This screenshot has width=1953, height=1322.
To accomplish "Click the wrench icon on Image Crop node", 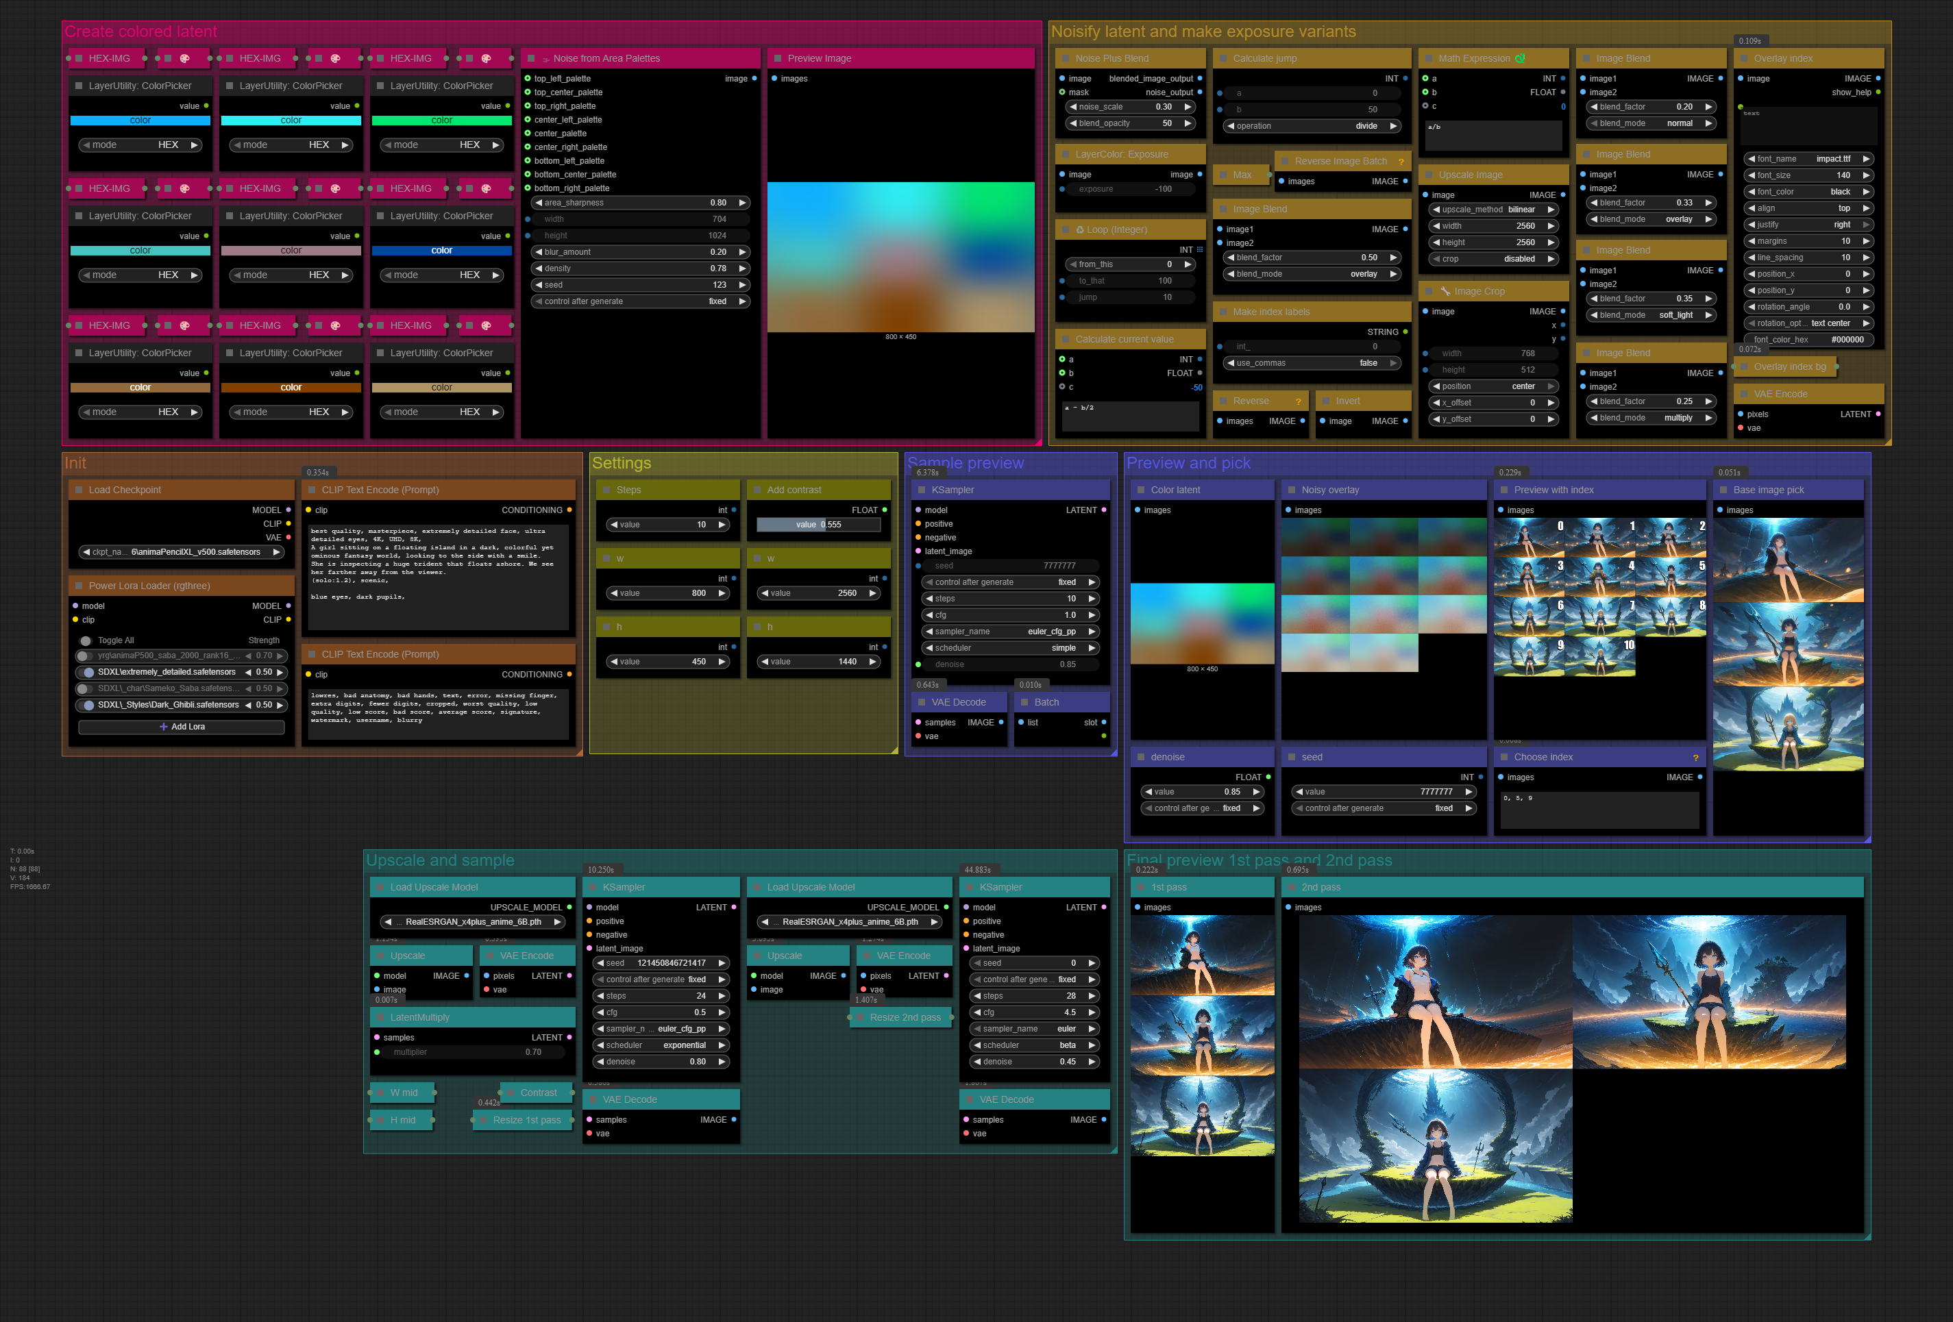I will (x=1445, y=291).
